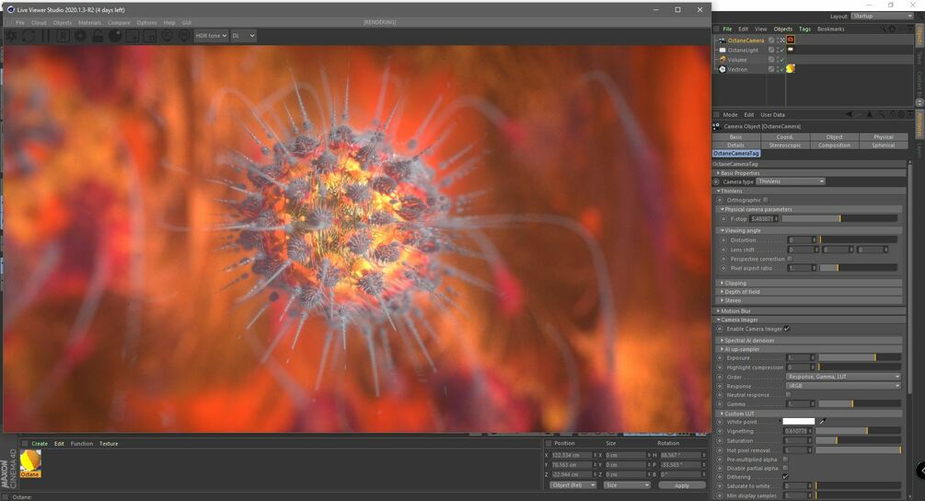Image resolution: width=925 pixels, height=501 pixels.
Task: Click the up arrow in Attribute Manager header
Action: (870, 114)
